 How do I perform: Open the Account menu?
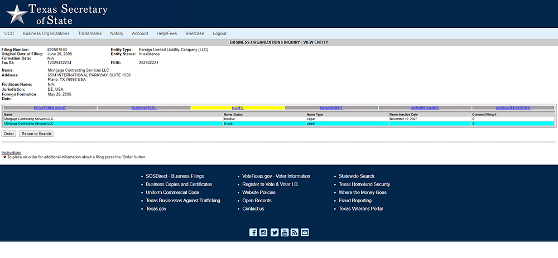tap(140, 33)
